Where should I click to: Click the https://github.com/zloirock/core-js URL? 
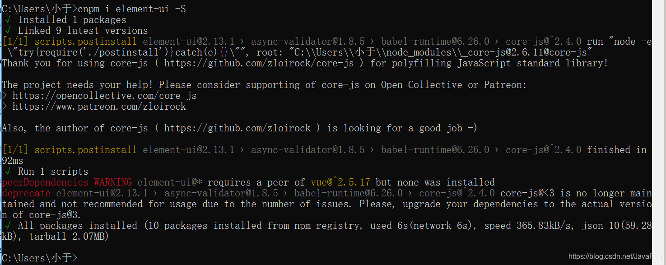tap(259, 63)
